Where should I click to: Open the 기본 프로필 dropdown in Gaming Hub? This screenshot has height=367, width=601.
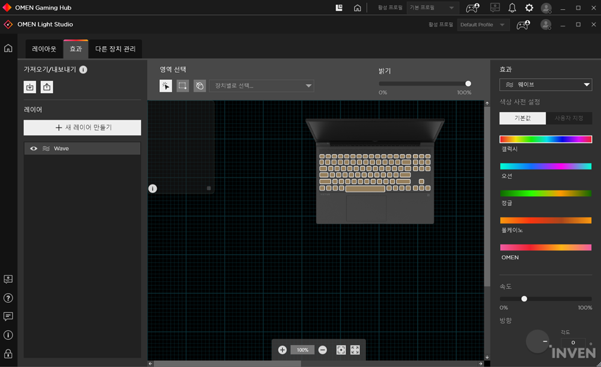click(x=432, y=8)
